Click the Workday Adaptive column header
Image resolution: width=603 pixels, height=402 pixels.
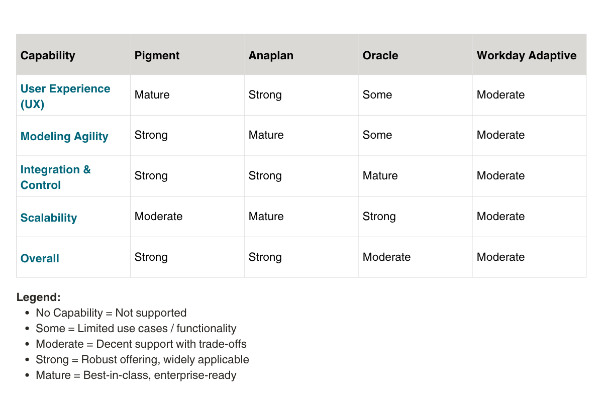point(527,55)
